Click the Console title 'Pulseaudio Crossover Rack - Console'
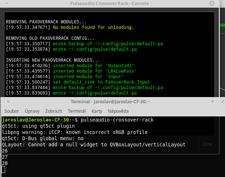 click(109, 3)
